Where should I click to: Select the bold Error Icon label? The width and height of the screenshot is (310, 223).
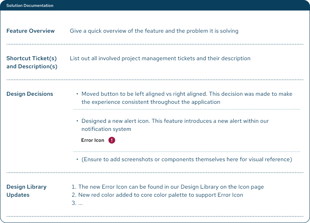pyautogui.click(x=93, y=140)
